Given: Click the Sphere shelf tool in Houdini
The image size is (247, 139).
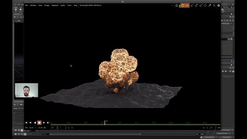Looking at the screenshot, I should pos(20,10).
